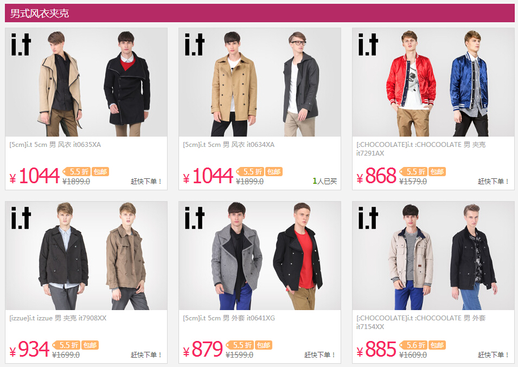518x367 pixels.
Task: Click the 5.5折 tag on the 879 yuan item
Action: pos(240,345)
